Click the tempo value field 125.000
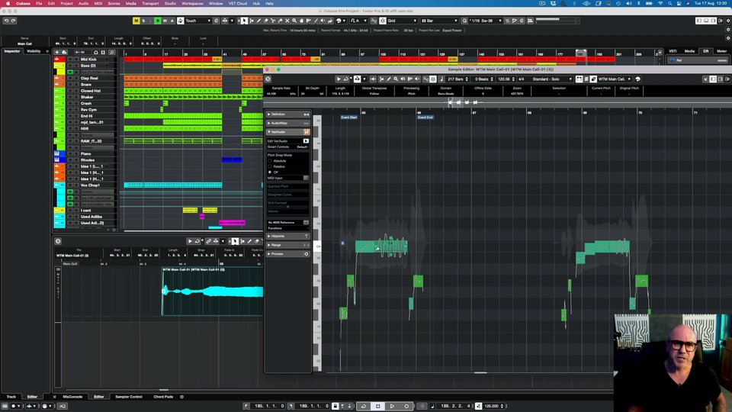The height and width of the screenshot is (412, 732). (492, 406)
